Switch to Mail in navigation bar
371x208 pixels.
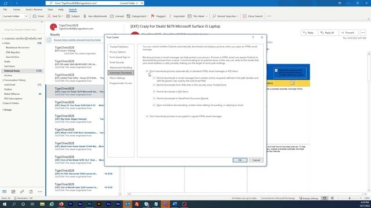5,192
